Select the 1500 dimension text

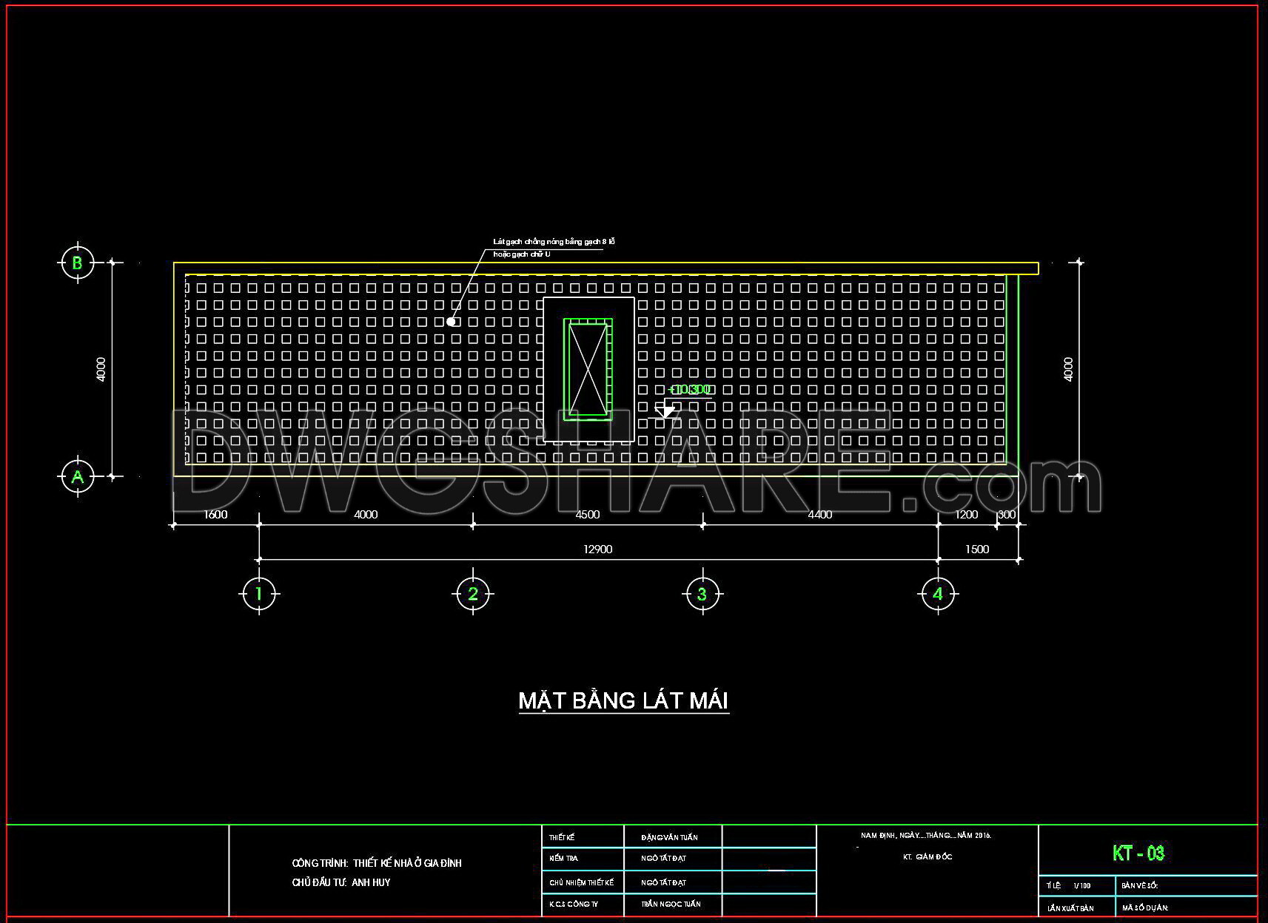(x=977, y=549)
